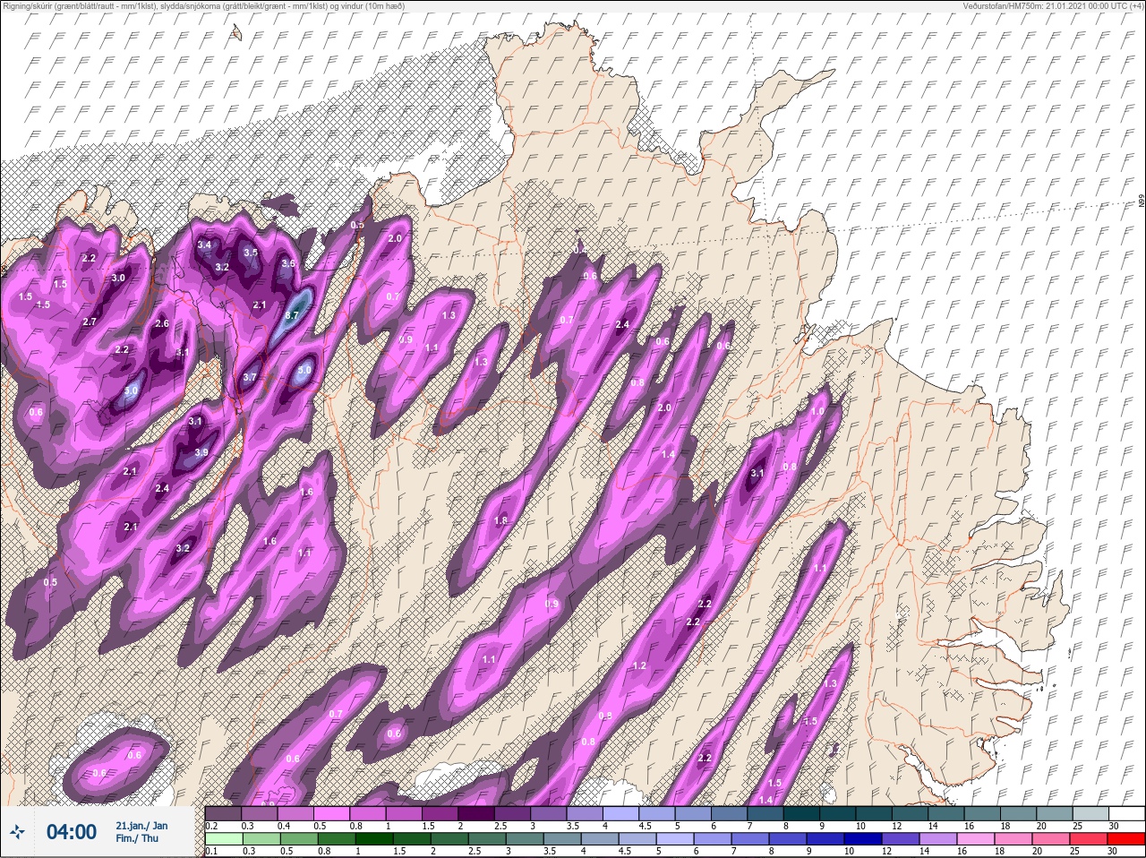
Task: Click the 1.2 precipitation value on the map
Action: click(x=639, y=665)
